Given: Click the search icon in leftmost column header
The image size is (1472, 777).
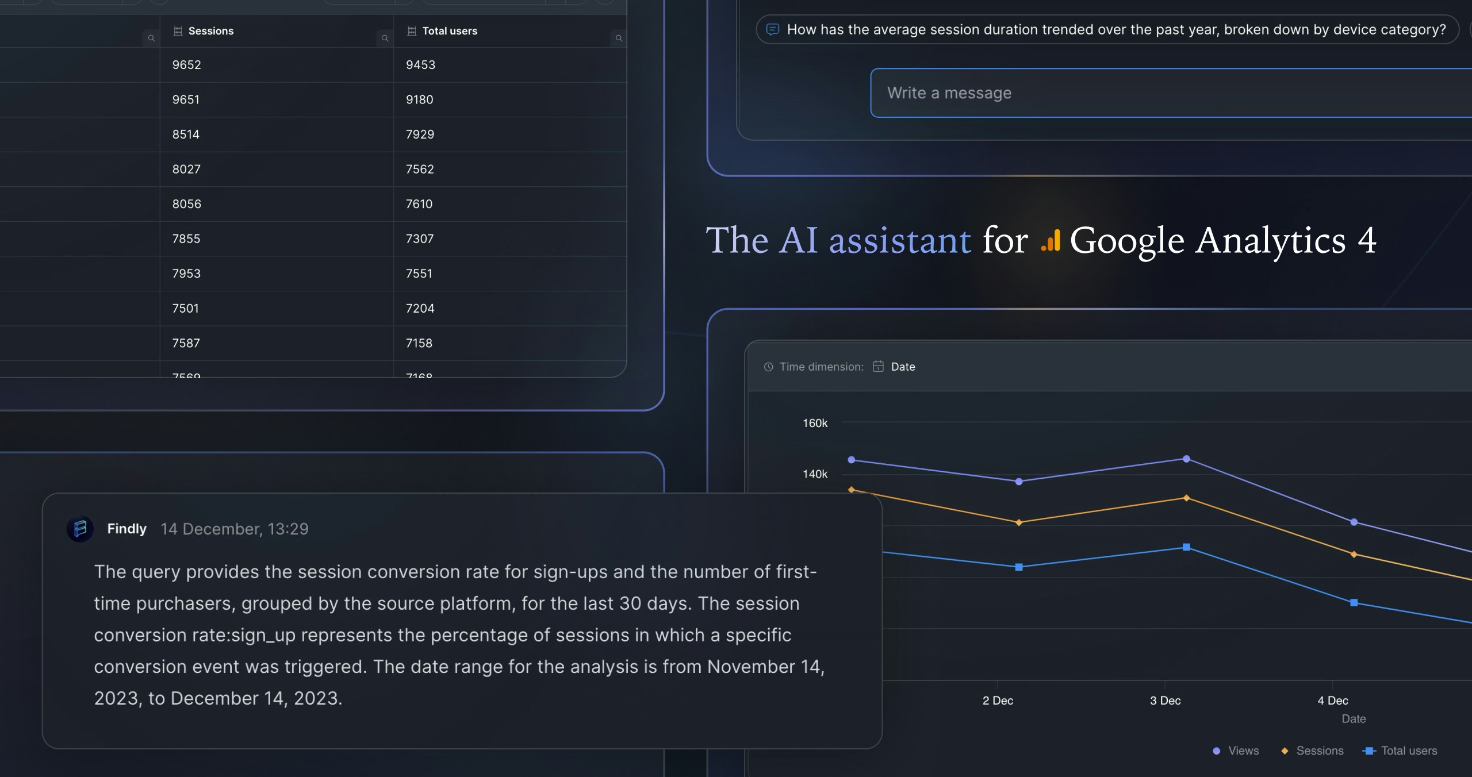Looking at the screenshot, I should (151, 39).
